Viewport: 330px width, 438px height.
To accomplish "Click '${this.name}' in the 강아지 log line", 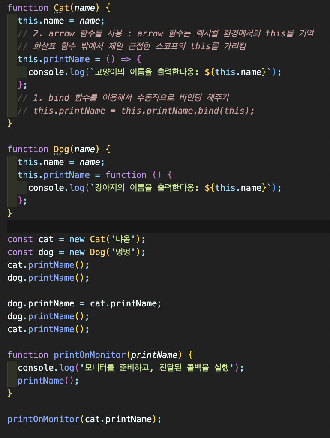I will tap(236, 188).
